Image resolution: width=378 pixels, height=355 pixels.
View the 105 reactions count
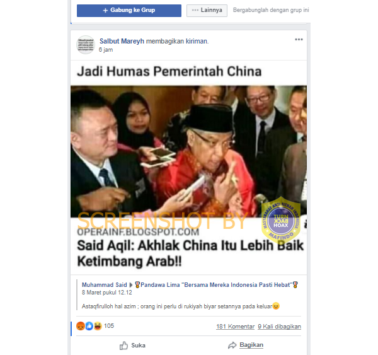(x=109, y=326)
